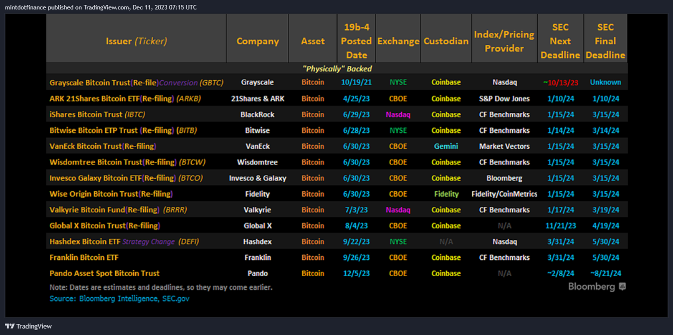The image size is (673, 335).
Task: Click the 'Asset' column header
Action: [313, 41]
